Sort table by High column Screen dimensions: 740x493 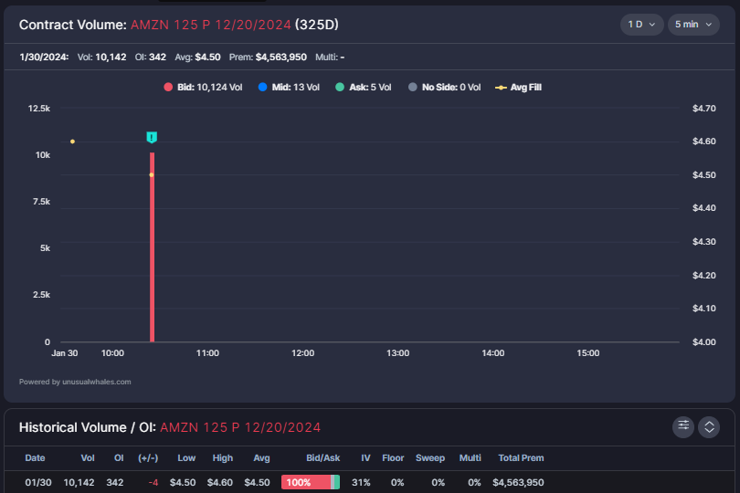(x=223, y=458)
